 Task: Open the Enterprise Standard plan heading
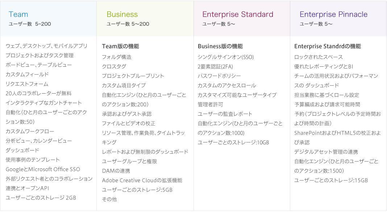pos(238,15)
